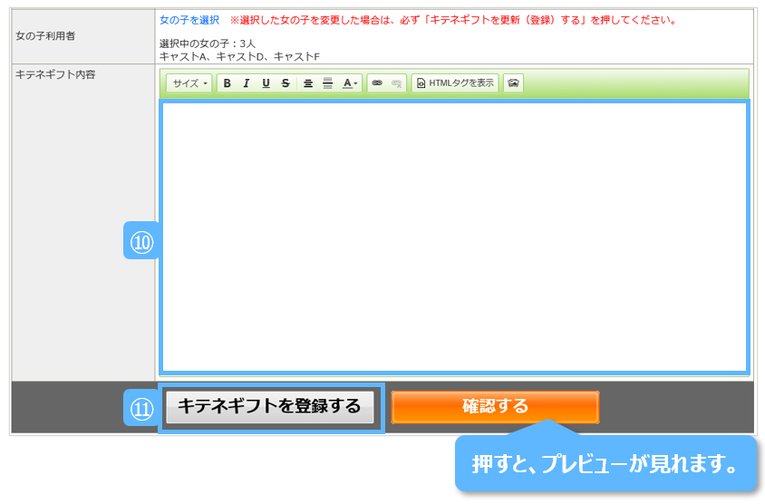Insert a hyperlink using chain icon
This screenshot has width=765, height=504.
(x=377, y=83)
